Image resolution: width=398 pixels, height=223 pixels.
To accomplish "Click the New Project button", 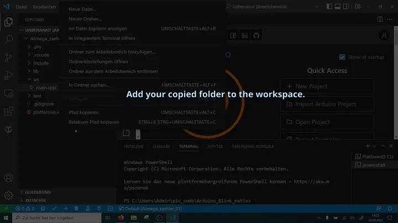I will (x=327, y=86).
